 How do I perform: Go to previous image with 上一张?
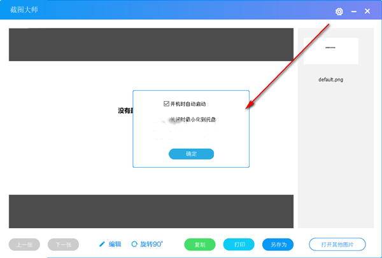coord(25,245)
